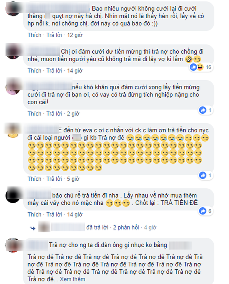This screenshot has height=284, width=229.
Task: Open the tagged blurred name in last comment
Action: [180, 245]
